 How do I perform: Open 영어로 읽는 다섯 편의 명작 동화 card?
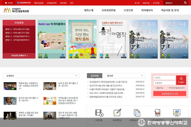(x=82, y=39)
